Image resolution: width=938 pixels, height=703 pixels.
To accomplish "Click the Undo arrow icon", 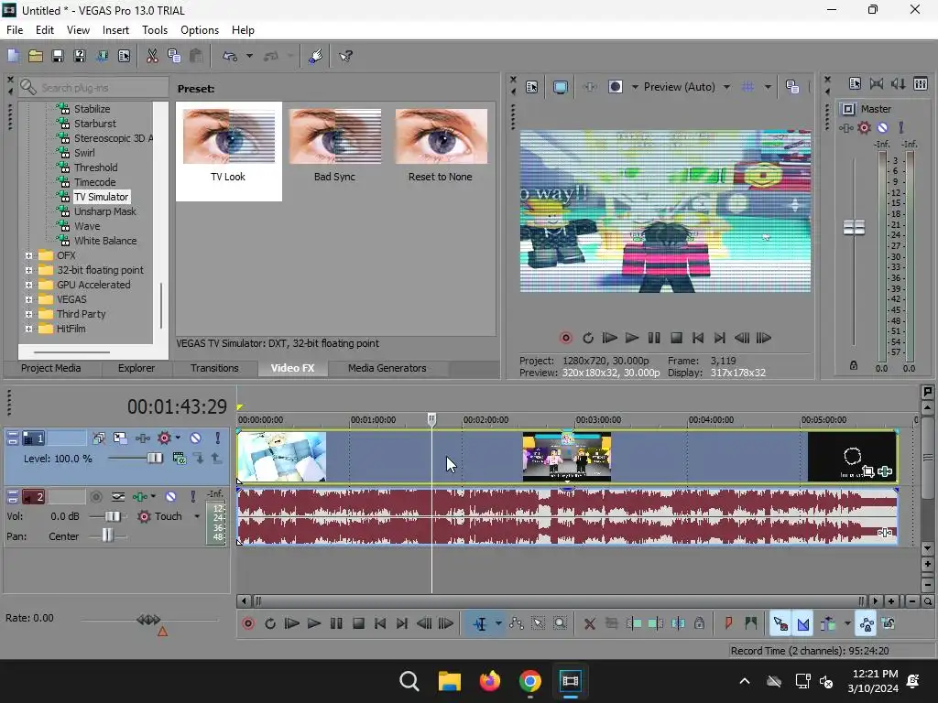I will 230,56.
